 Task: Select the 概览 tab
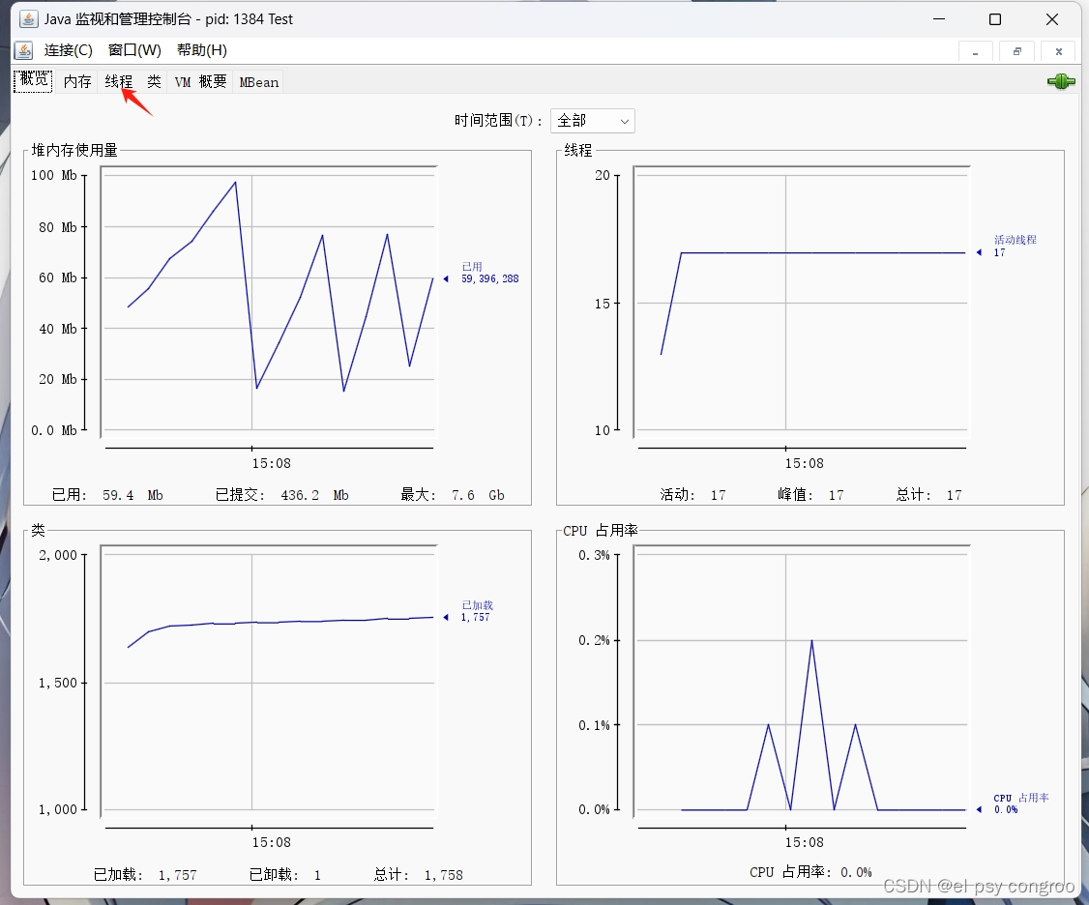(33, 80)
